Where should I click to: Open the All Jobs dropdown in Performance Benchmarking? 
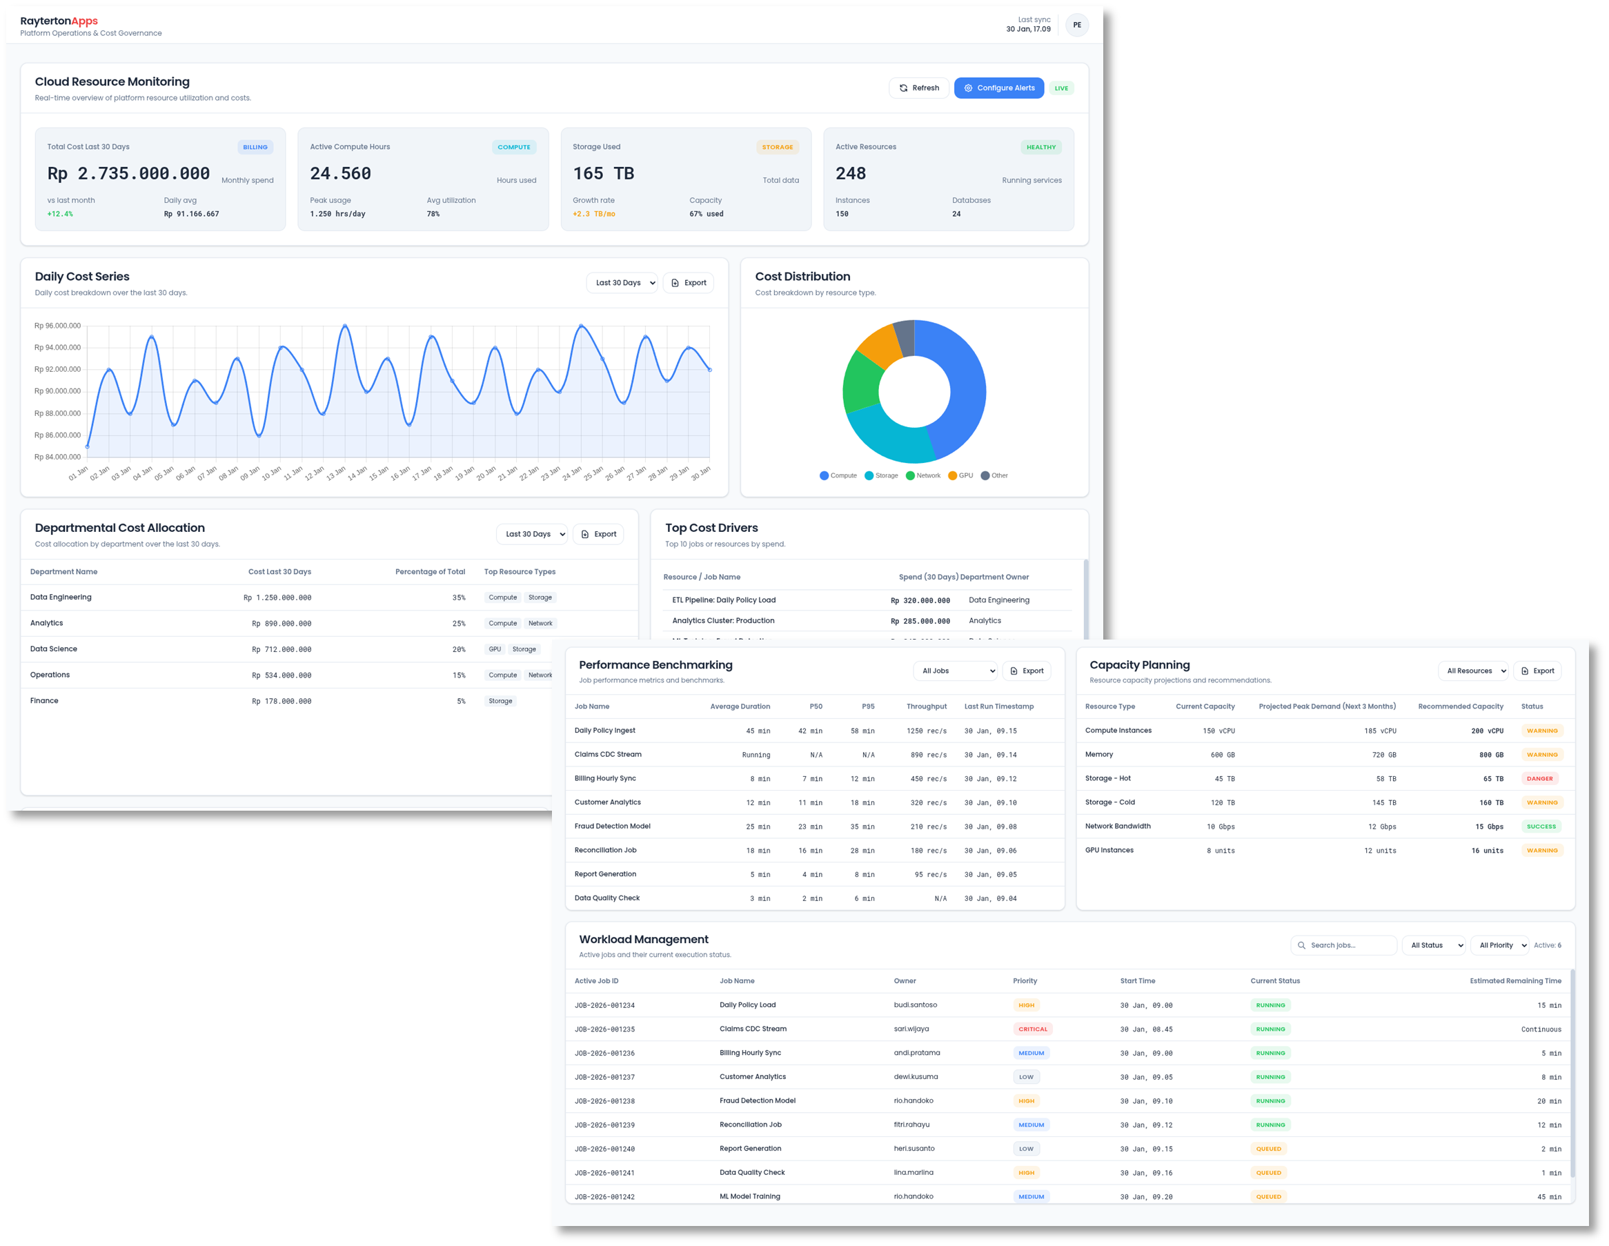pyautogui.click(x=955, y=671)
